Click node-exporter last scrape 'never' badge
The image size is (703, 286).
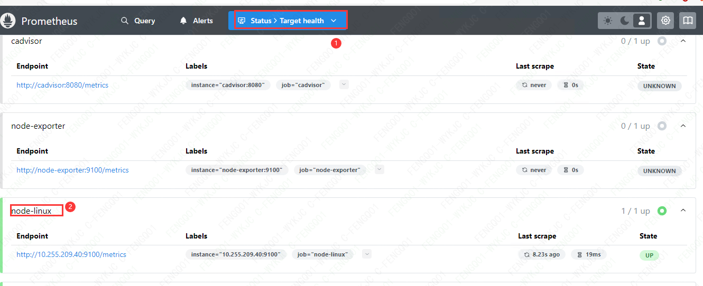(x=534, y=170)
